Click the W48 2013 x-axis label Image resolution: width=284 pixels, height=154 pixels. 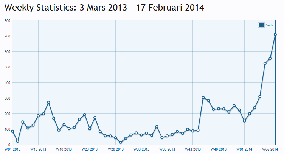219,149
